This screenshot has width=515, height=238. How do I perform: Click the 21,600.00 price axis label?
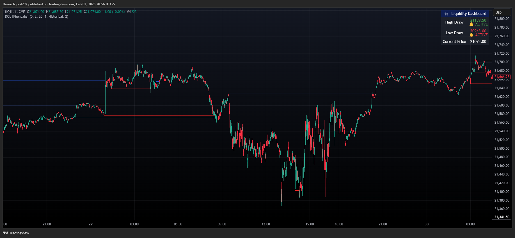pos(502,105)
